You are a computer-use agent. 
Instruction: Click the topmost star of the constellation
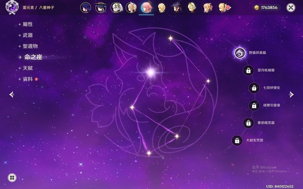coord(170,38)
